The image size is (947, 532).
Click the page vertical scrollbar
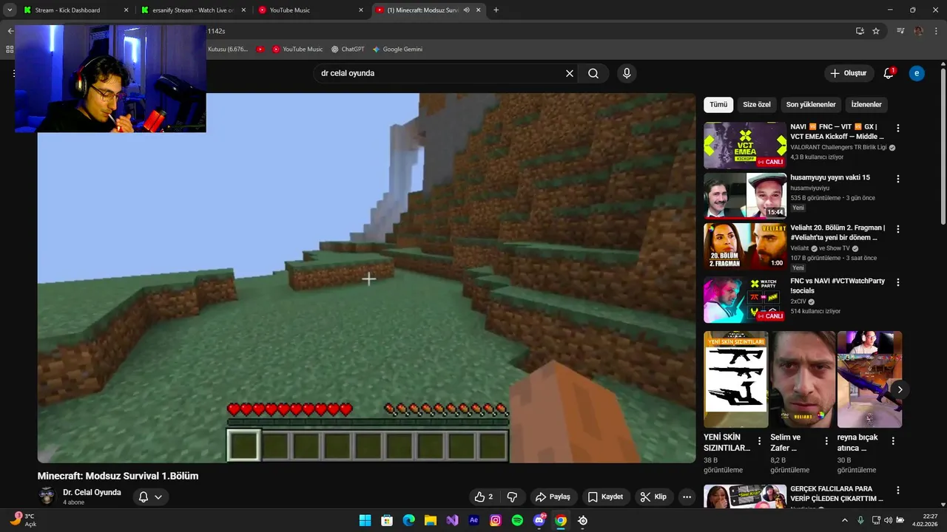tap(943, 146)
